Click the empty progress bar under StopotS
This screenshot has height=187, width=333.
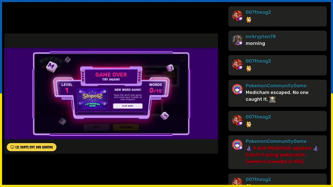pyautogui.click(x=111, y=113)
